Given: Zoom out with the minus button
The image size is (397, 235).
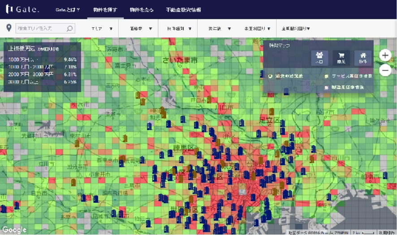Looking at the screenshot, I should (x=385, y=70).
